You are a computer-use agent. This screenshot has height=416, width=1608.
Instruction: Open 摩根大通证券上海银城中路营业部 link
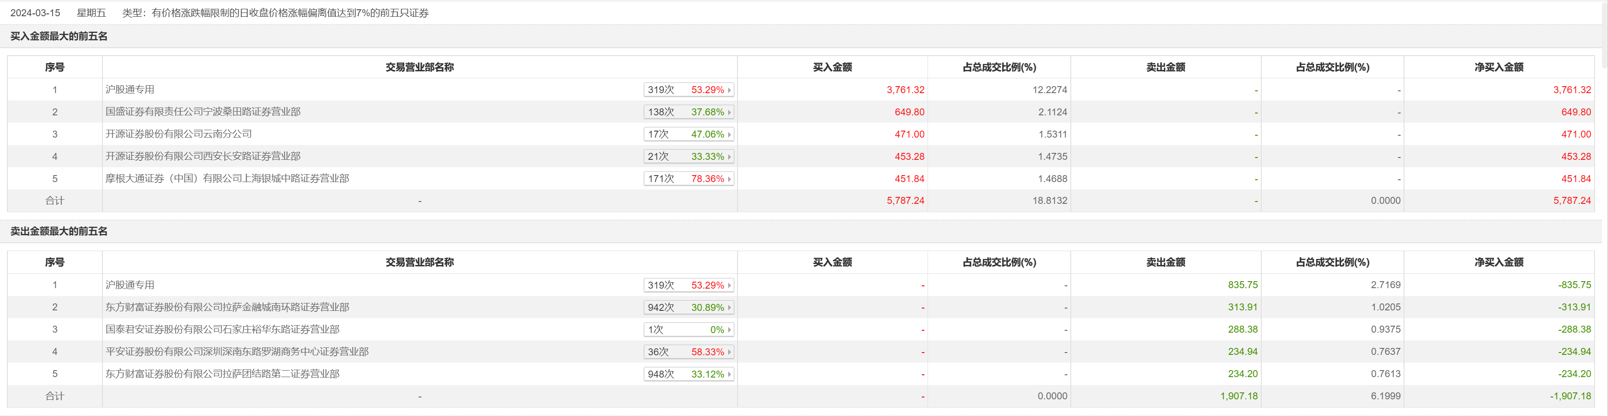tap(227, 178)
